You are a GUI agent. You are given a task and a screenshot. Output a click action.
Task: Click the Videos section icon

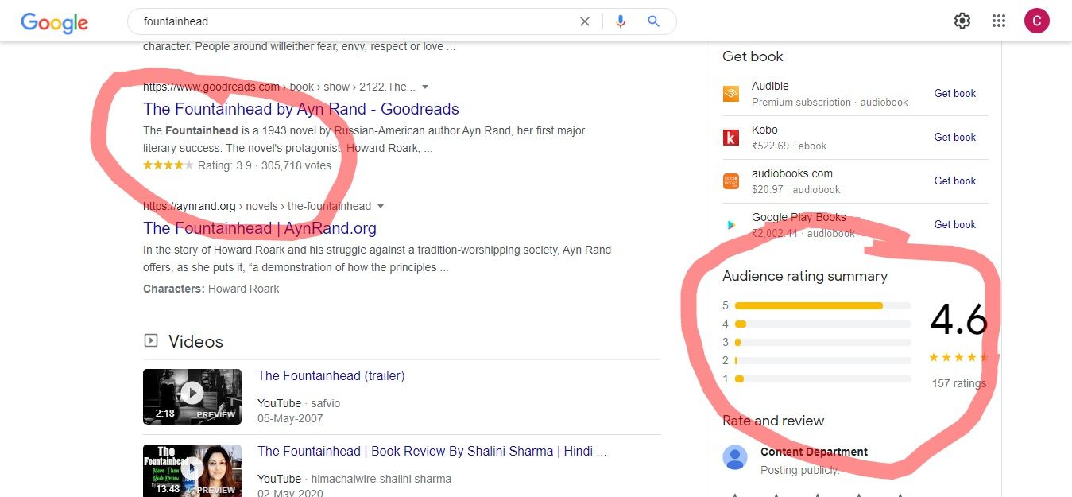point(150,340)
